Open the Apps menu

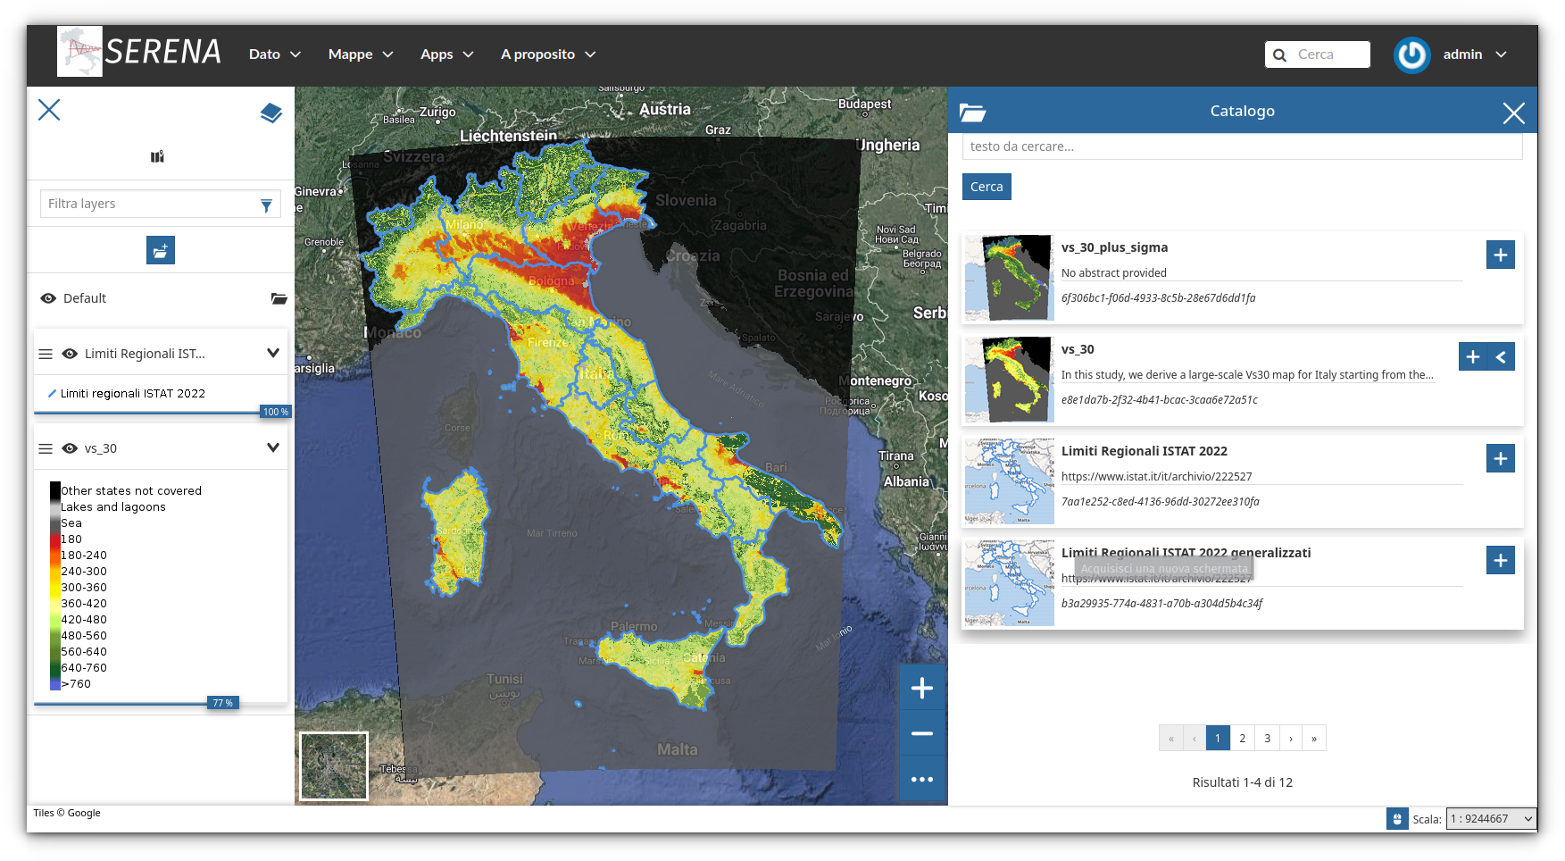pos(446,54)
